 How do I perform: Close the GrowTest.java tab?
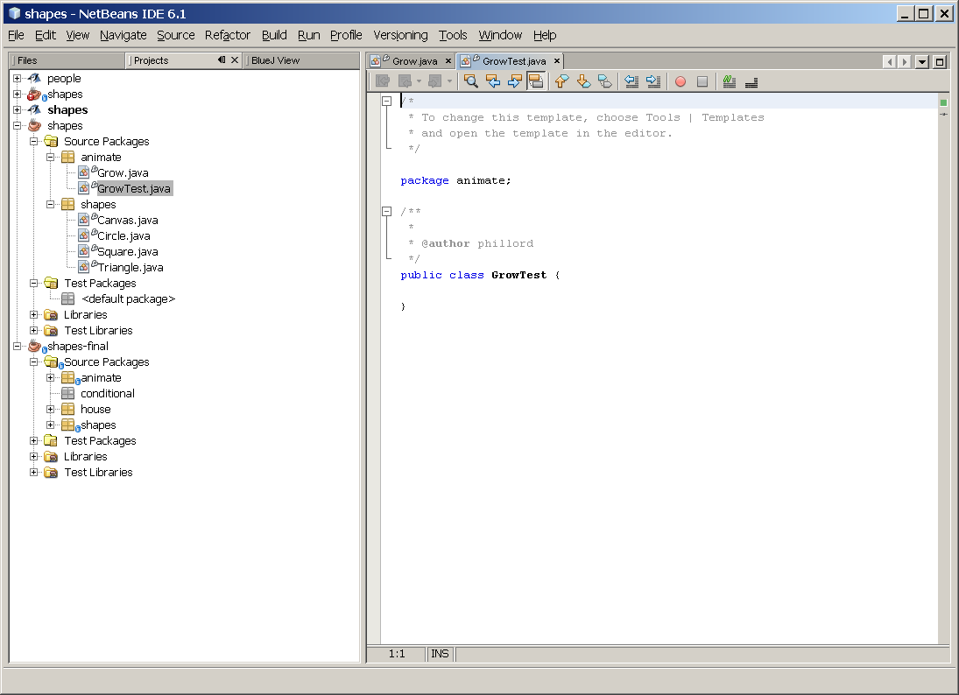click(x=557, y=61)
